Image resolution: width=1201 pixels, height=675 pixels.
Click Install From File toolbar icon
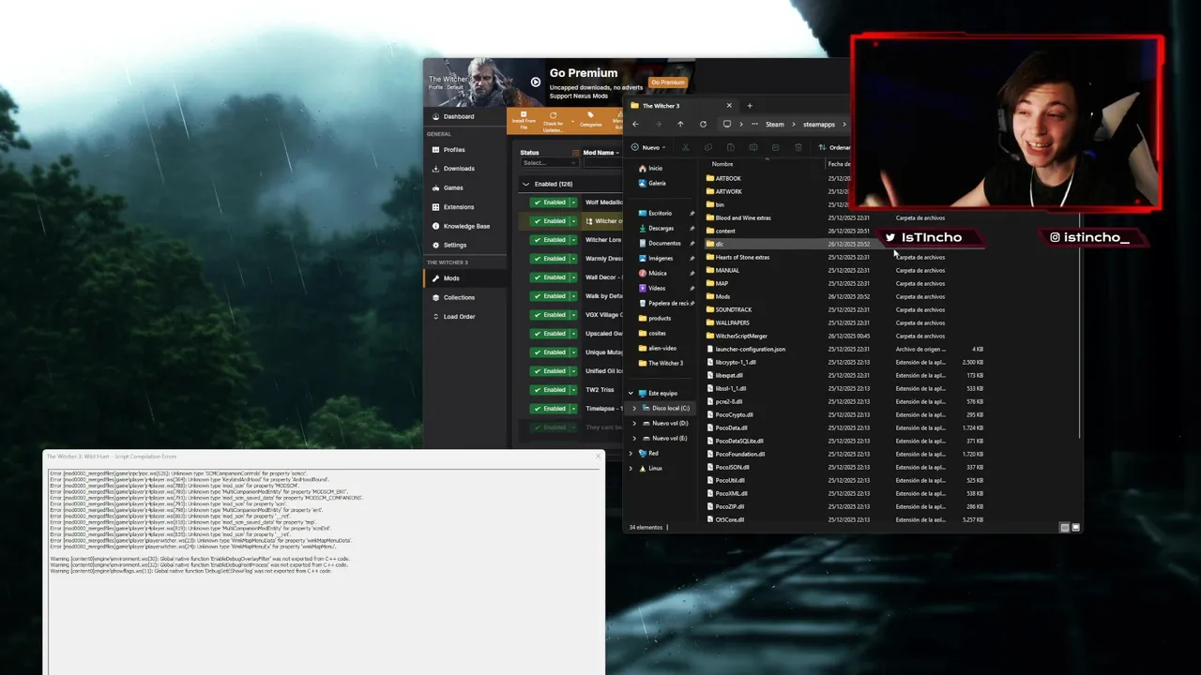524,121
